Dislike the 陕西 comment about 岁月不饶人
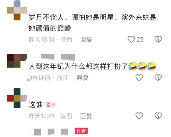Viewport: 171px width, 137px height. (x=158, y=39)
